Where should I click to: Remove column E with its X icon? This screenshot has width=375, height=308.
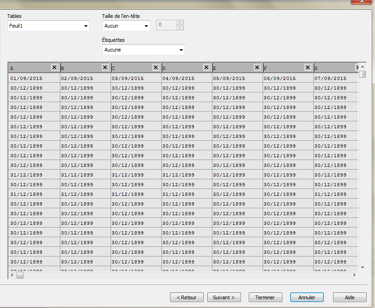[x=257, y=68]
